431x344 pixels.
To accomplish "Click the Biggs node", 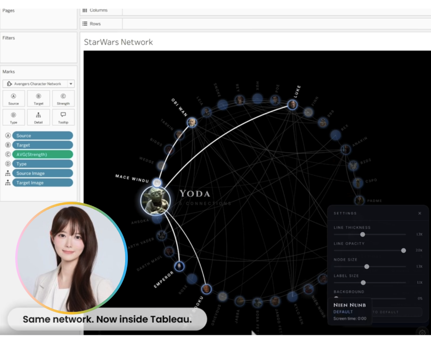I will pyautogui.click(x=169, y=149).
